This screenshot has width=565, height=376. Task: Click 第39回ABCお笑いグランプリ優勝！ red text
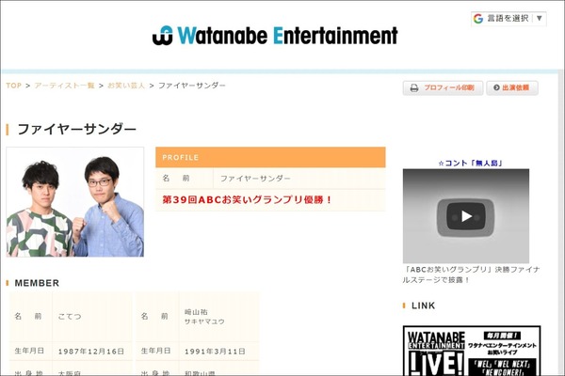click(x=247, y=199)
